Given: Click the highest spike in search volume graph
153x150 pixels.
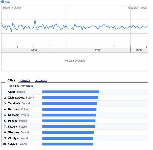Looking at the screenshot, I should [x=35, y=19].
